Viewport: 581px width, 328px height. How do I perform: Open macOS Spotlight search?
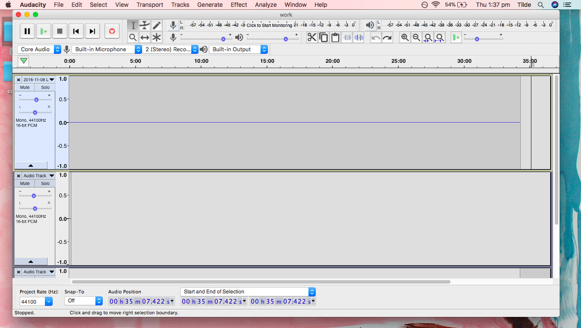pos(541,5)
